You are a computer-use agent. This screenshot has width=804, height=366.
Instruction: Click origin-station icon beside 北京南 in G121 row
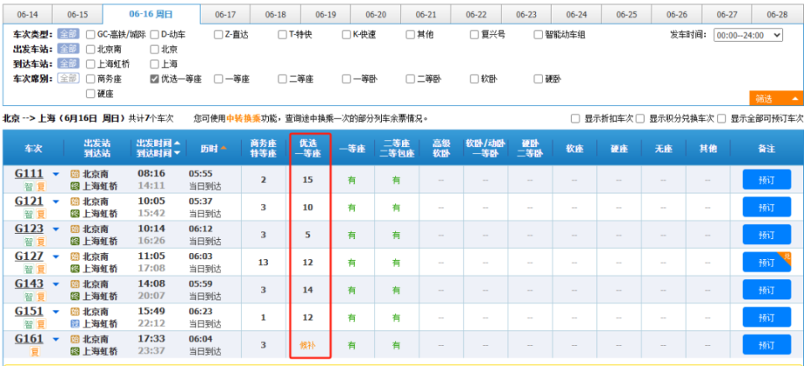click(x=75, y=201)
